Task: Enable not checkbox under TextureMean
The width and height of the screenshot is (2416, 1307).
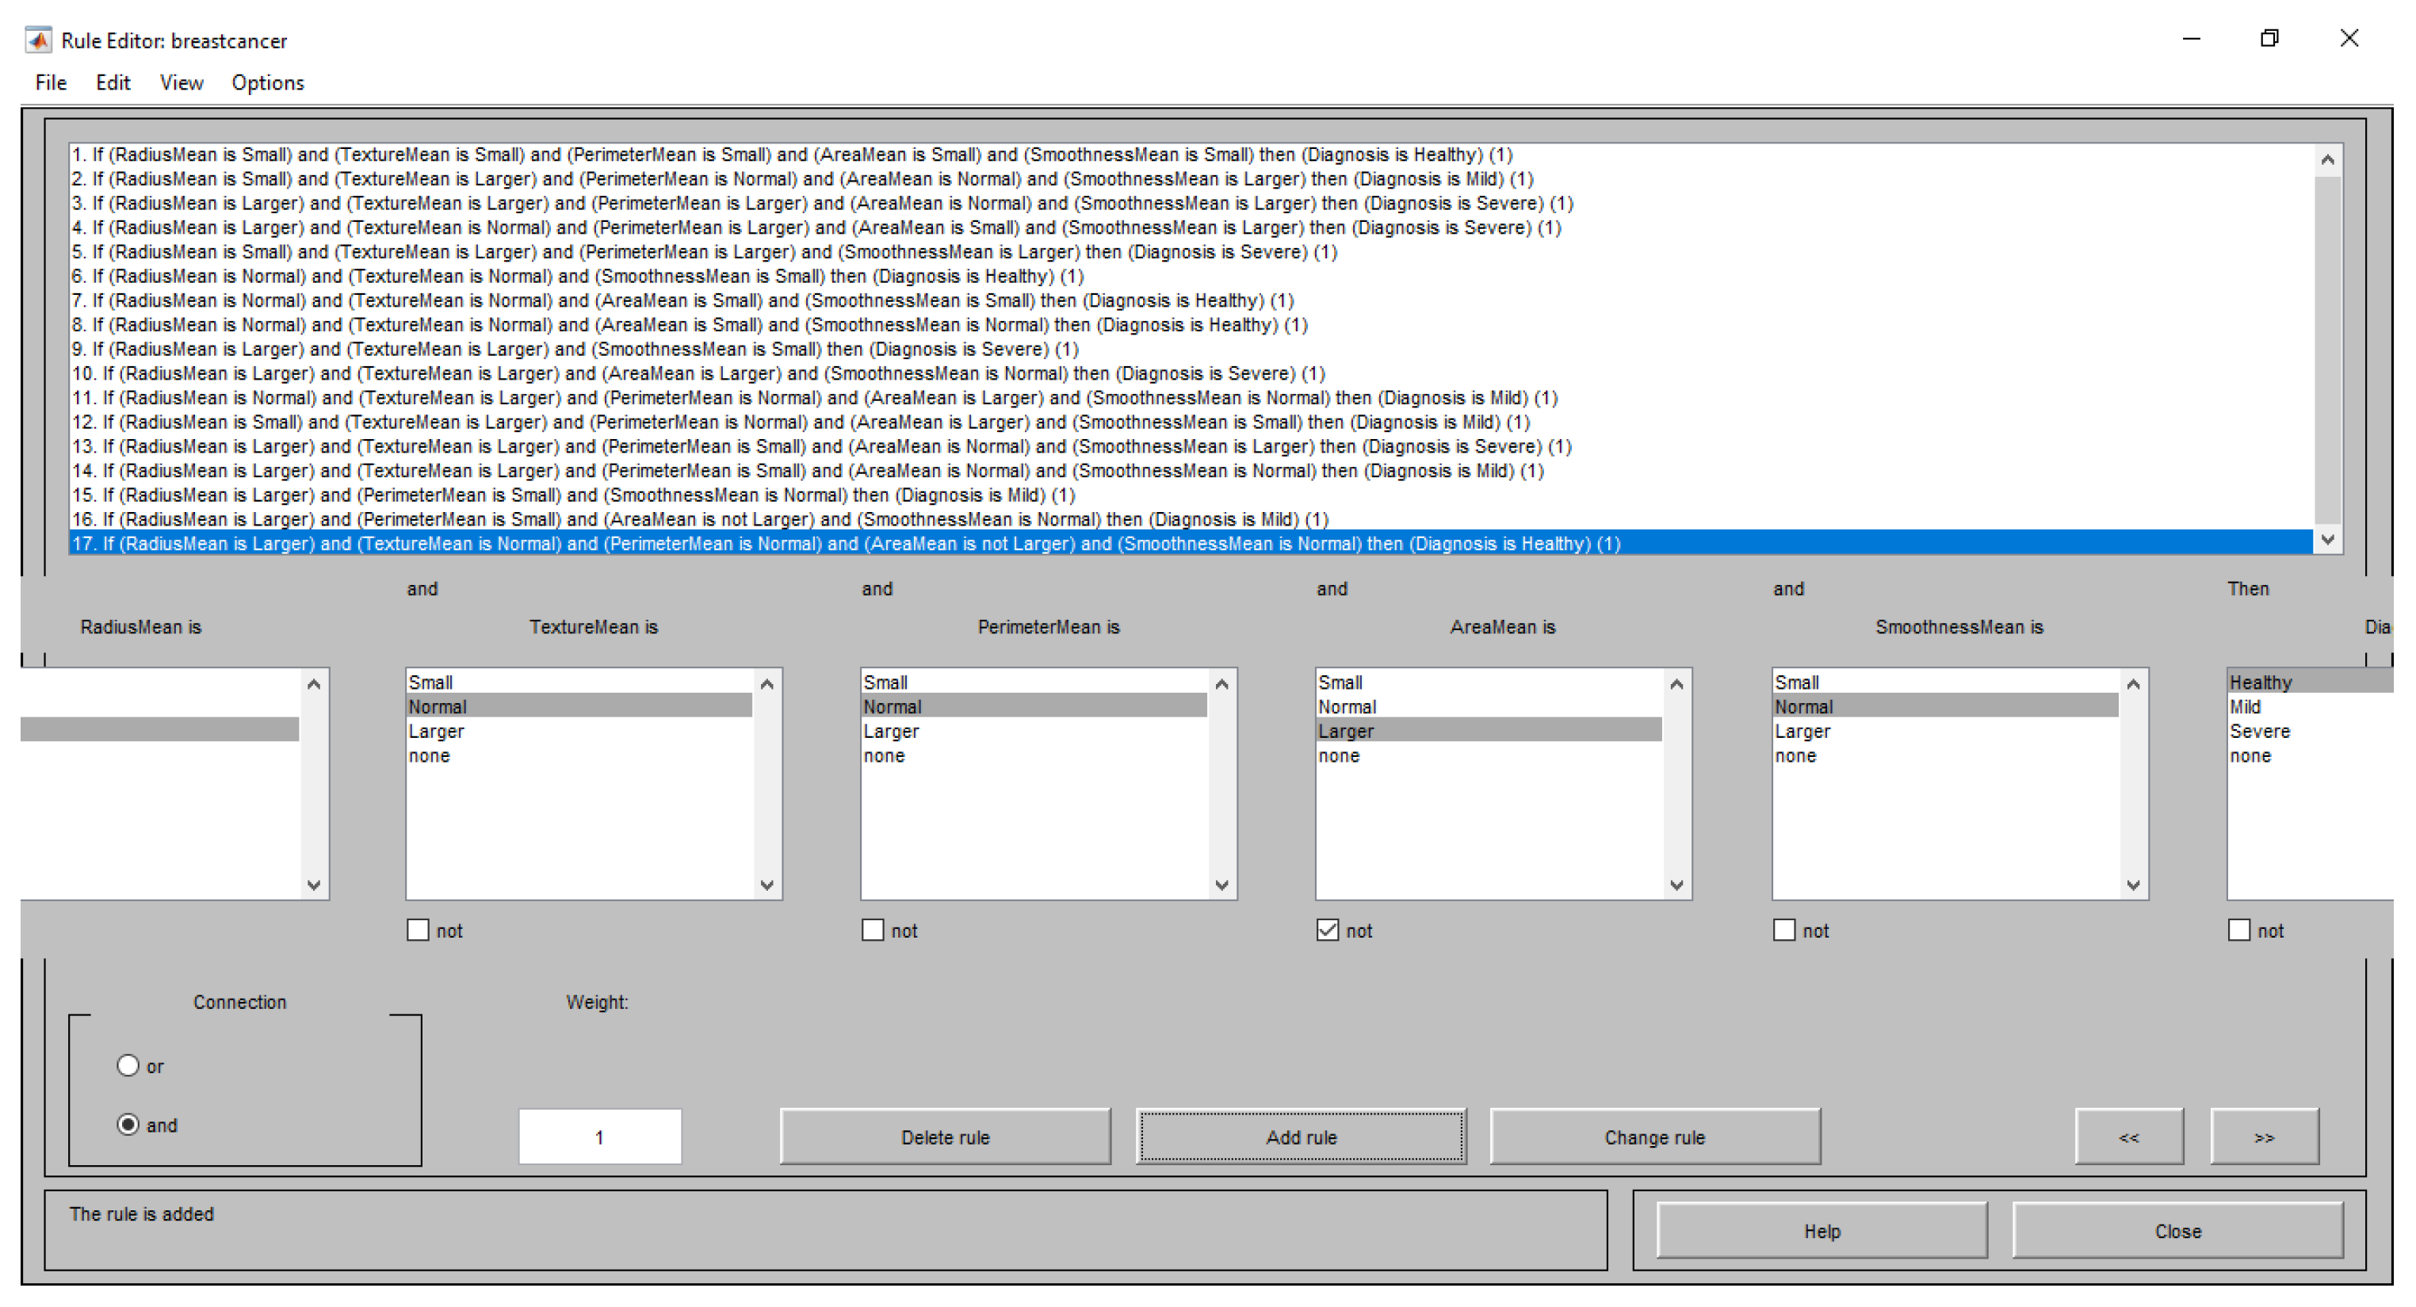Action: coord(419,929)
